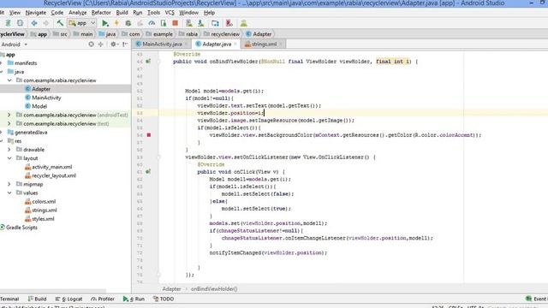Click the red toolbar icon beside Project Structure
This screenshot has width=548, height=308.
229,23
